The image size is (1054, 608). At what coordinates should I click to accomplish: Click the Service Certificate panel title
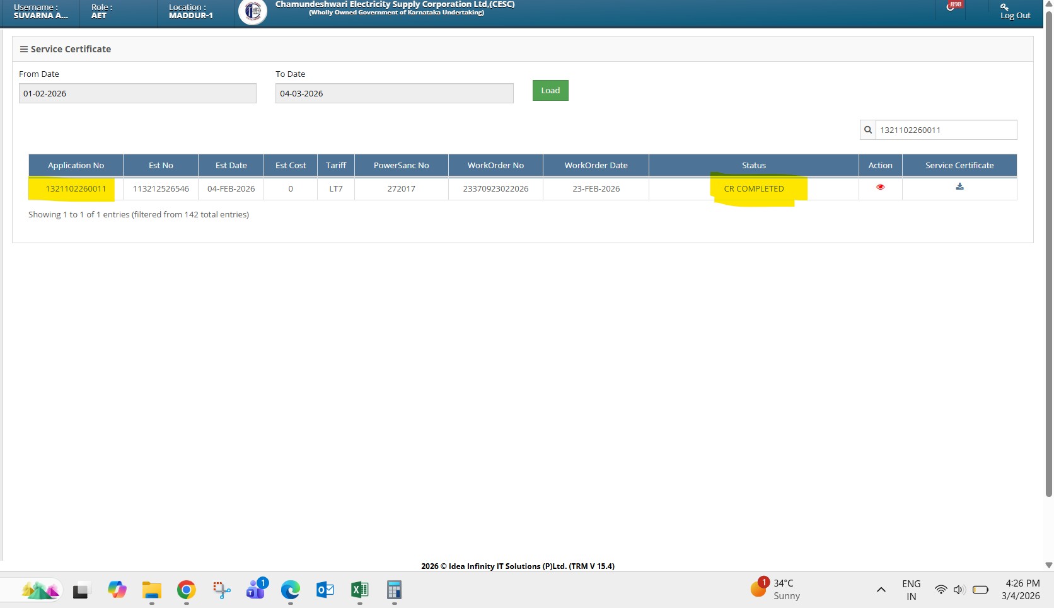(71, 49)
